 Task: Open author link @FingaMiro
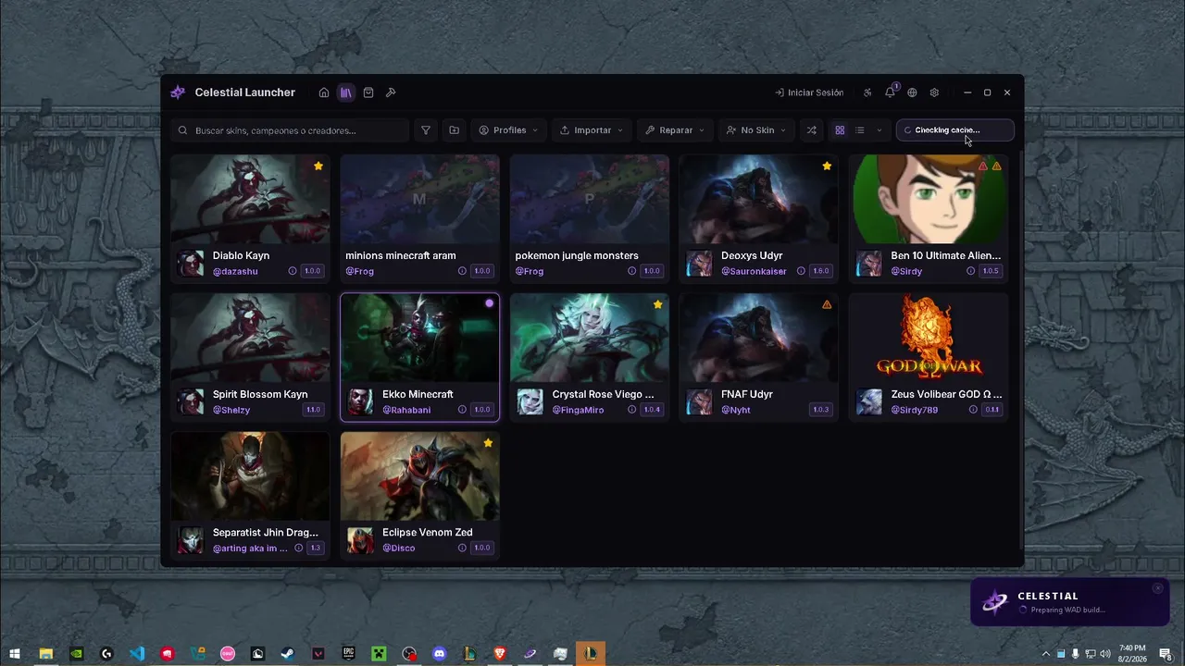(578, 410)
